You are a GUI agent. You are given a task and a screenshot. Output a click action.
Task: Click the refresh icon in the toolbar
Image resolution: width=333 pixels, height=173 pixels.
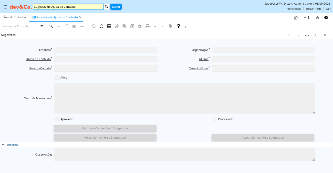tap(101, 26)
